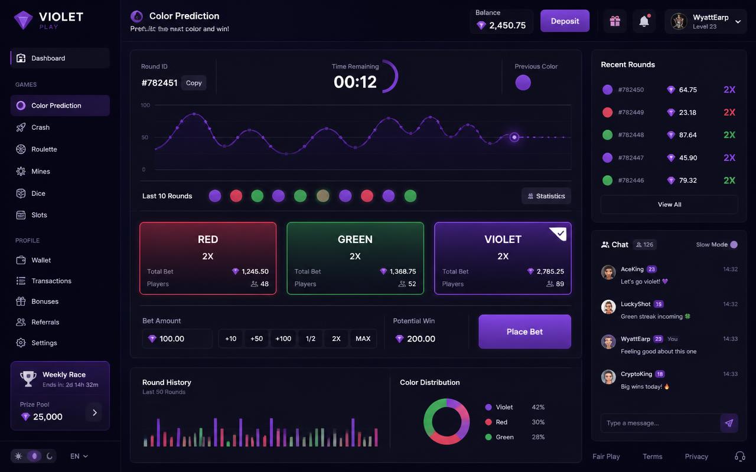
Task: Click the Deposit button
Action: (565, 21)
